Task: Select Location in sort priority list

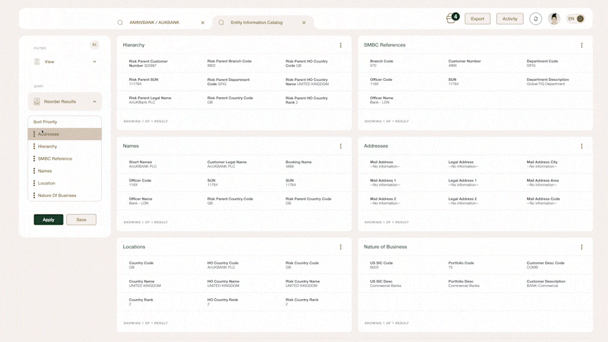Action: pos(65,183)
